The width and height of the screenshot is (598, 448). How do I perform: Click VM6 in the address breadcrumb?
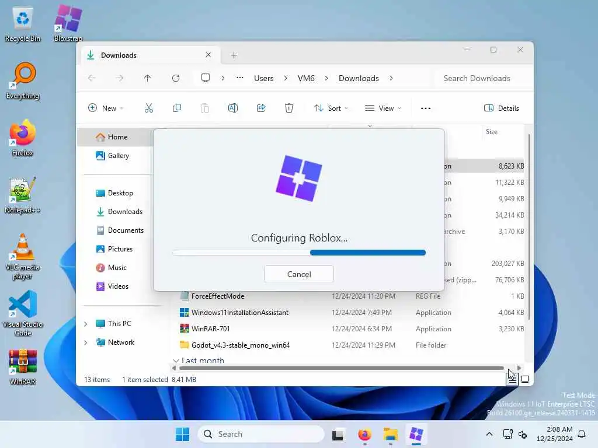[x=306, y=78]
